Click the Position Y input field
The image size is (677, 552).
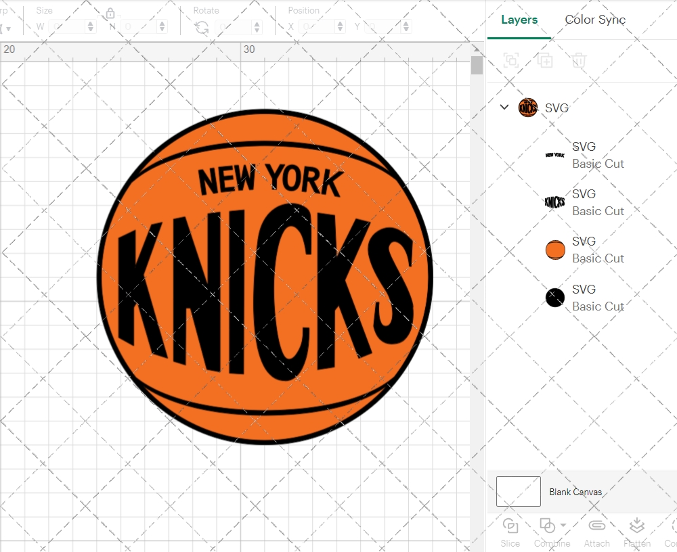pos(383,27)
